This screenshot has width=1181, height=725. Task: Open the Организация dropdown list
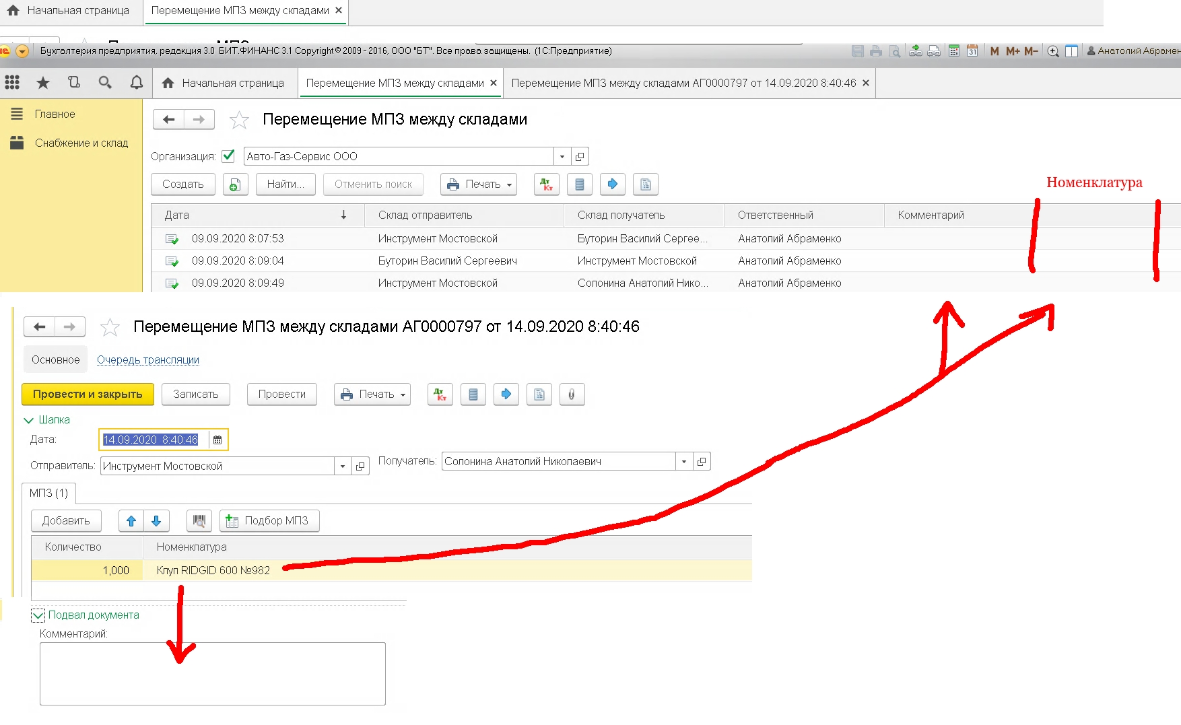562,157
